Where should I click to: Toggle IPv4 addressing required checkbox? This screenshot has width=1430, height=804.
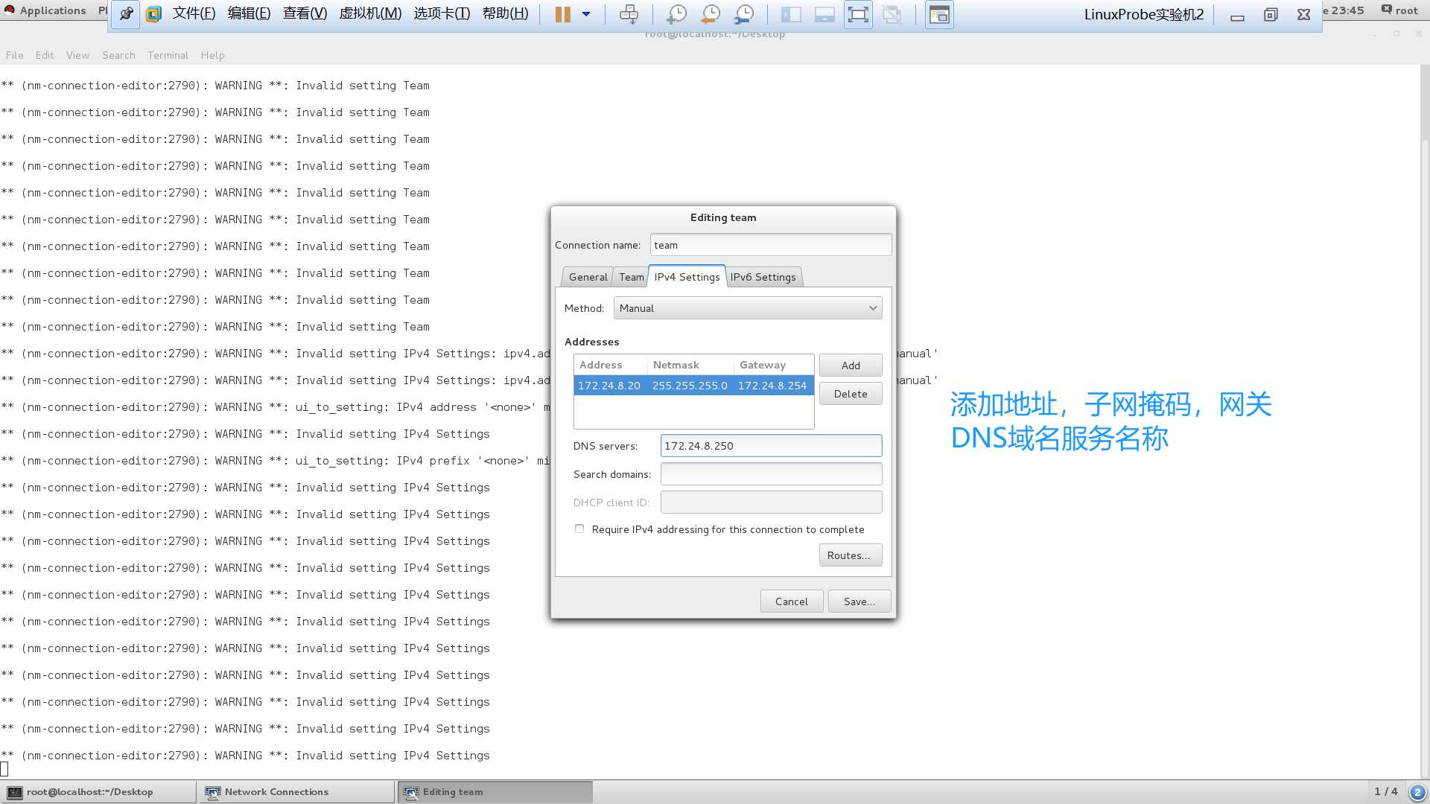pyautogui.click(x=579, y=529)
